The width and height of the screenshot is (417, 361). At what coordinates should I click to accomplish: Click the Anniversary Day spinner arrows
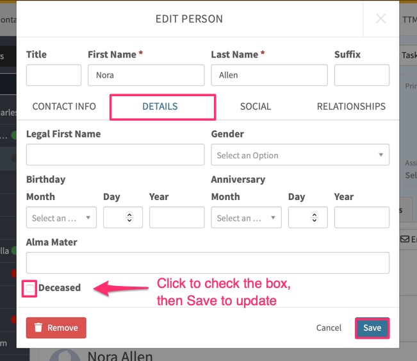[x=315, y=217]
